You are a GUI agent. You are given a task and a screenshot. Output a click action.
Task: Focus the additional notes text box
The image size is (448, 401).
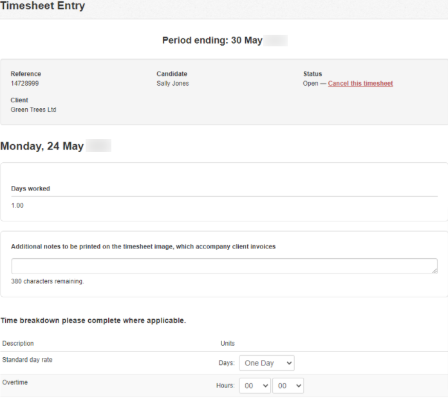click(x=224, y=266)
